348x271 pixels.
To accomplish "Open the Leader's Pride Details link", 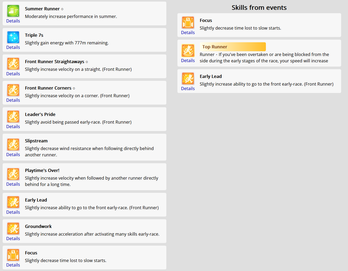I will (x=13, y=127).
